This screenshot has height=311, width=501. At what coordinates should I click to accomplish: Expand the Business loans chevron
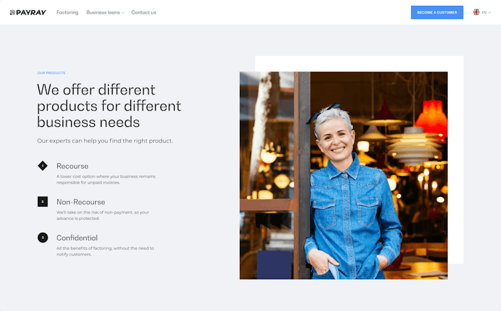coord(122,13)
